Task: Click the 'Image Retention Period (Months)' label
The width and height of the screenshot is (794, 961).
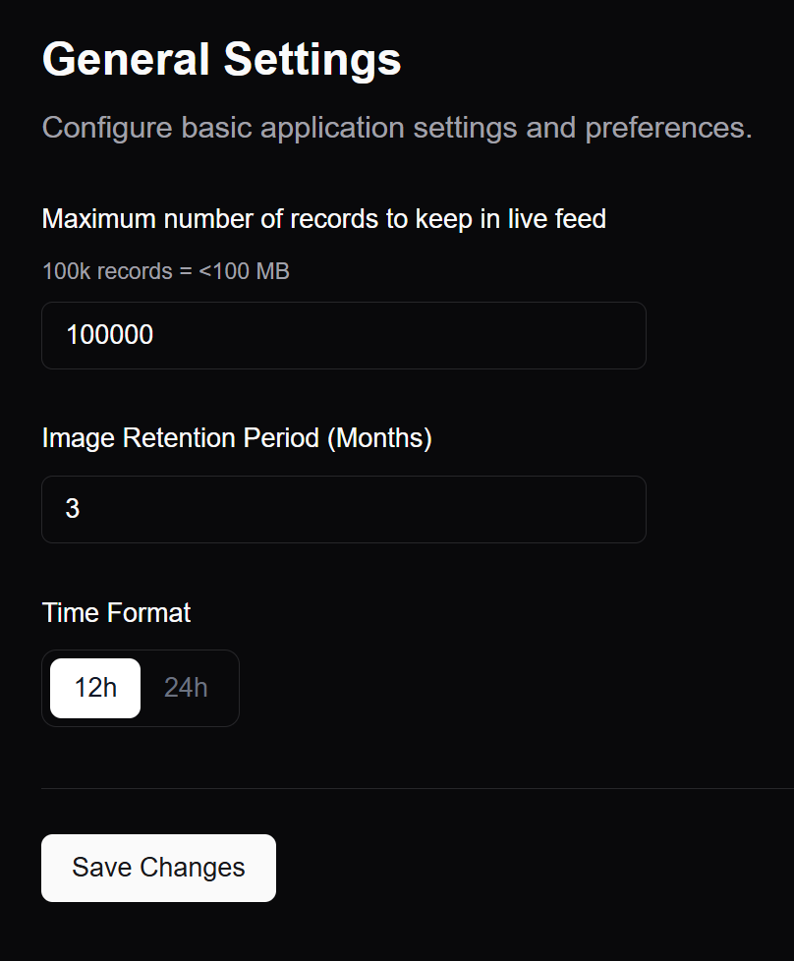Action: pyautogui.click(x=237, y=437)
